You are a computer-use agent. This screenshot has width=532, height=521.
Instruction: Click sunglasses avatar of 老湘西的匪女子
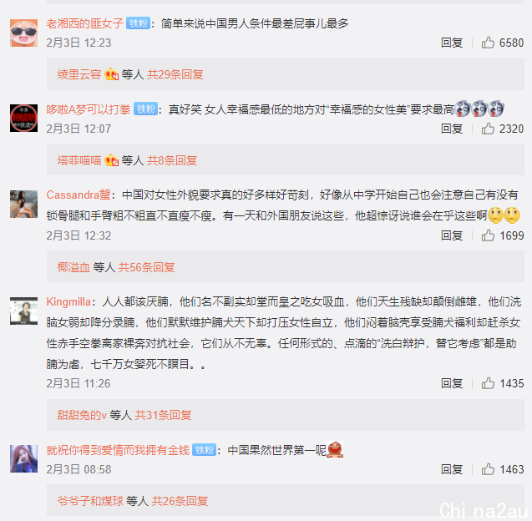pyautogui.click(x=23, y=33)
